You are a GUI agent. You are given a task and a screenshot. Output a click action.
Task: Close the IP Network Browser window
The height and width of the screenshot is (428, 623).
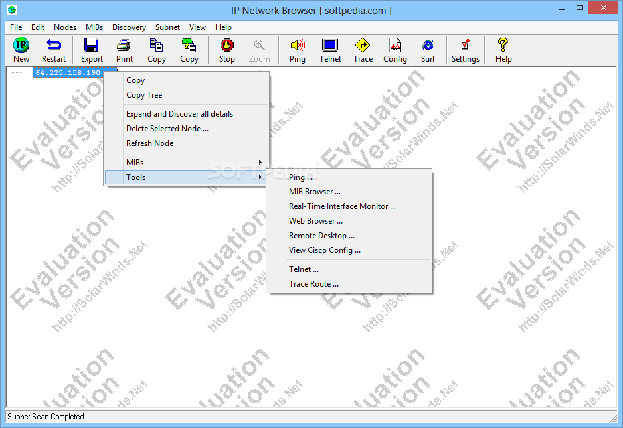603,7
